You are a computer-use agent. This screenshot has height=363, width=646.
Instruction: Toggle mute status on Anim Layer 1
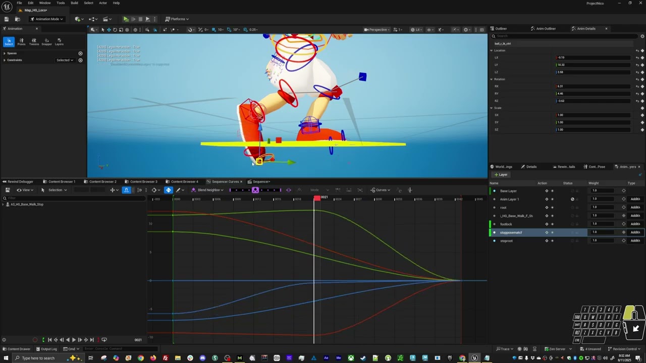pos(572,199)
